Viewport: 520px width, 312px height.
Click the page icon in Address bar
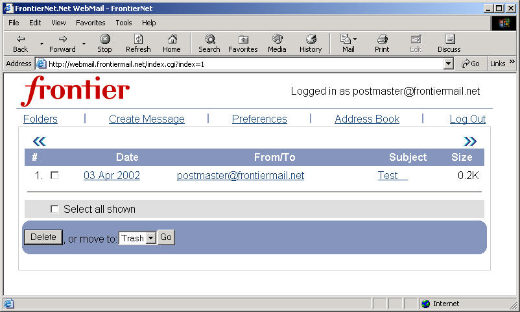41,64
